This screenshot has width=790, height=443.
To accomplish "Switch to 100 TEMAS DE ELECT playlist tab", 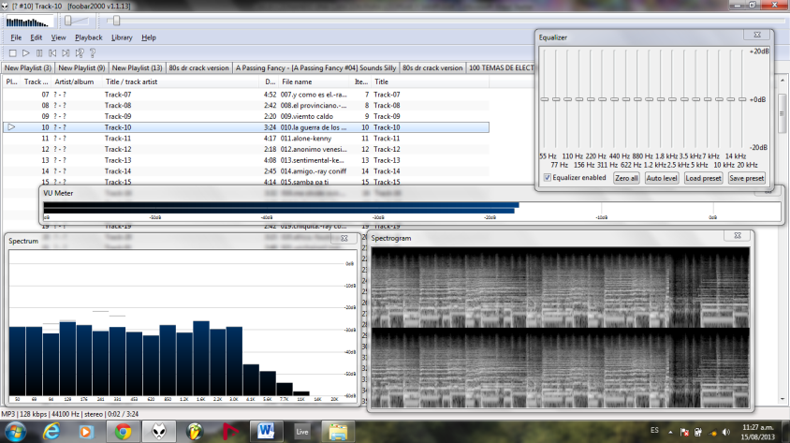I will click(x=501, y=67).
